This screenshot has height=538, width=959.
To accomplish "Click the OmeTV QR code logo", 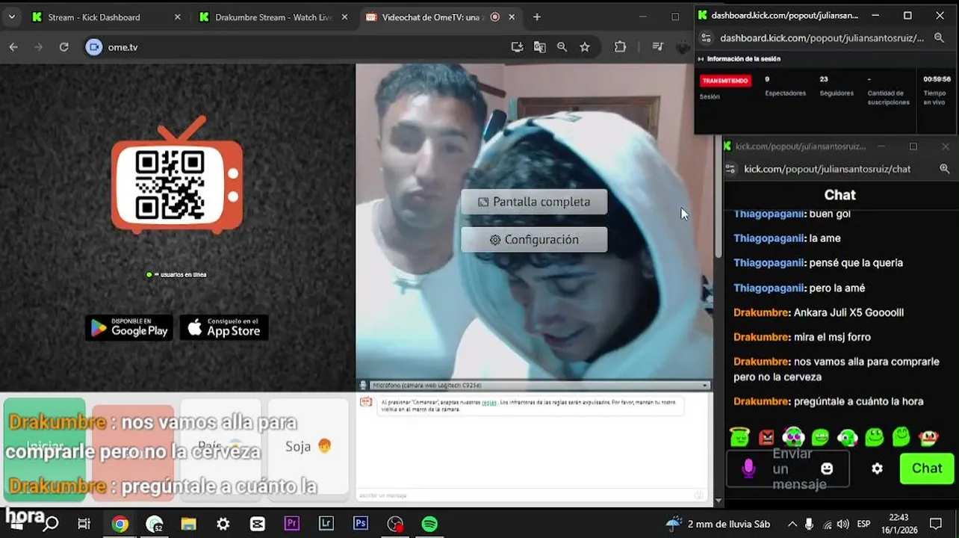I will click(x=177, y=176).
